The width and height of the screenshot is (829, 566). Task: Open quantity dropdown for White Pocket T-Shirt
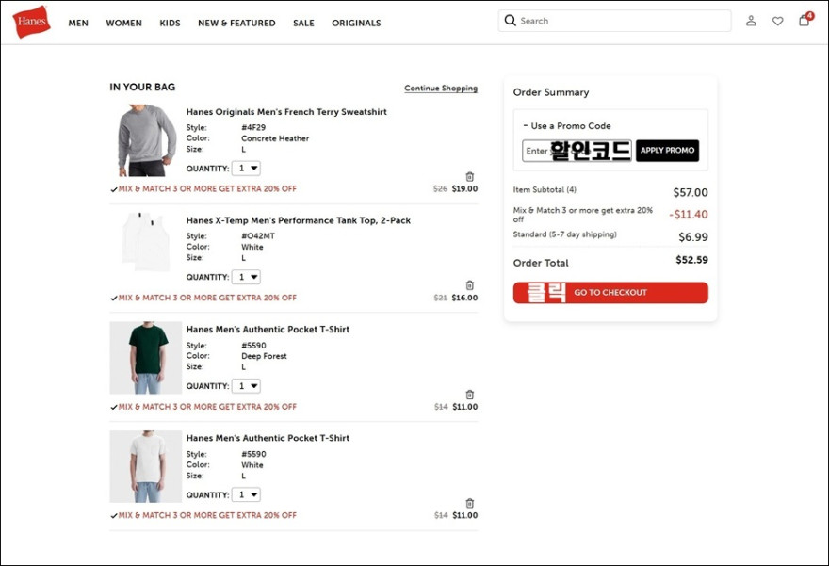pyautogui.click(x=247, y=494)
